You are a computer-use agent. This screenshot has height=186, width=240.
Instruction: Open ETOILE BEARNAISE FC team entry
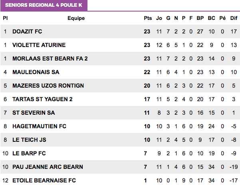point(44,180)
